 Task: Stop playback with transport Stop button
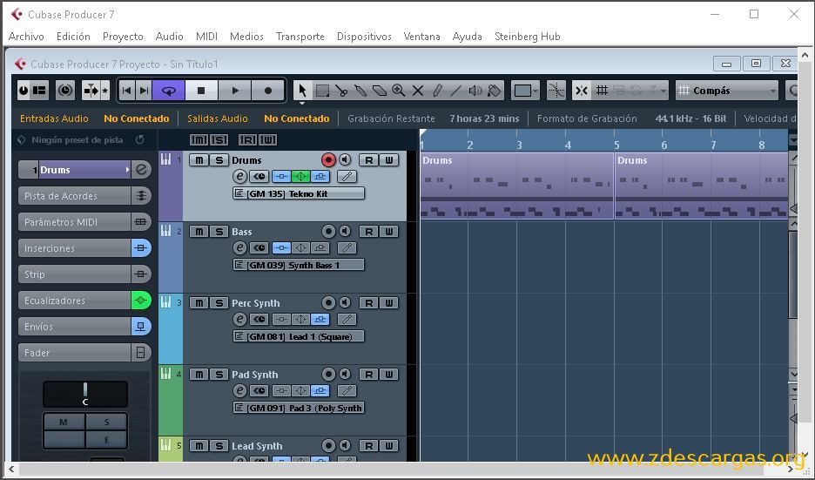click(202, 91)
